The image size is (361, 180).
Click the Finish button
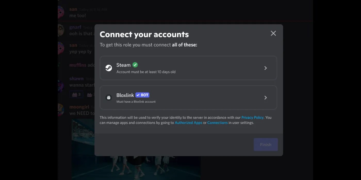click(266, 144)
